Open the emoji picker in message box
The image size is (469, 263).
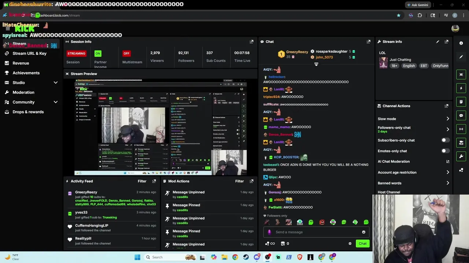tap(363, 232)
